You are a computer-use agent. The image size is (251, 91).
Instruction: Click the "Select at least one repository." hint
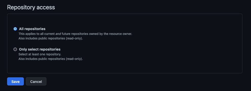[x=40, y=54]
